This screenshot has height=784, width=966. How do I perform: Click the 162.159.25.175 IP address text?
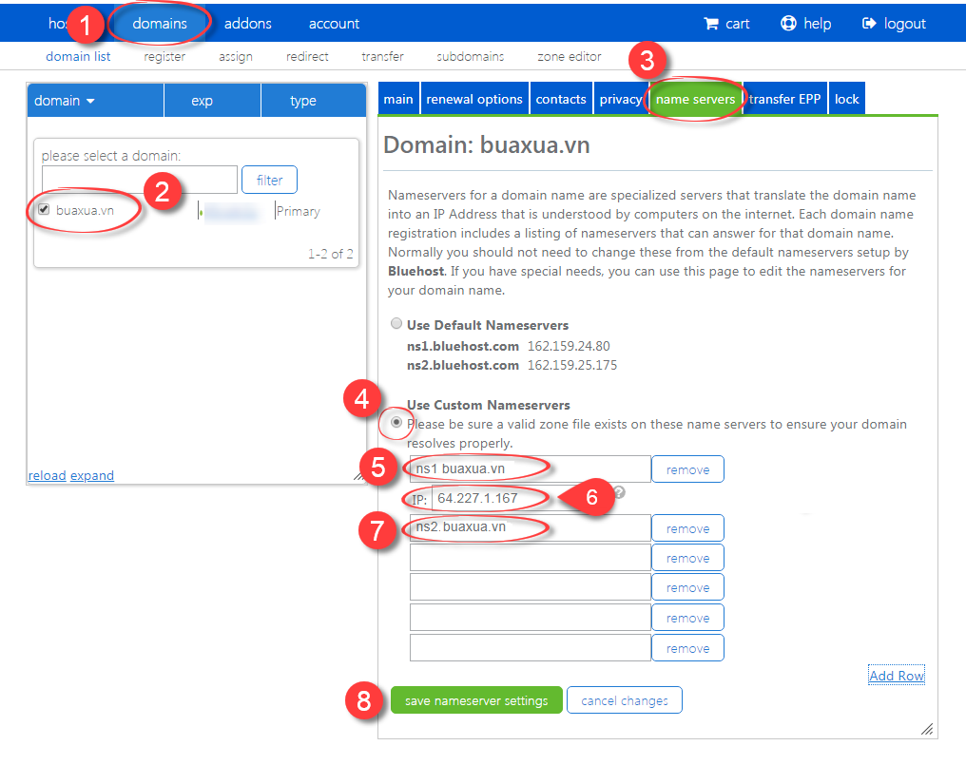(x=572, y=365)
